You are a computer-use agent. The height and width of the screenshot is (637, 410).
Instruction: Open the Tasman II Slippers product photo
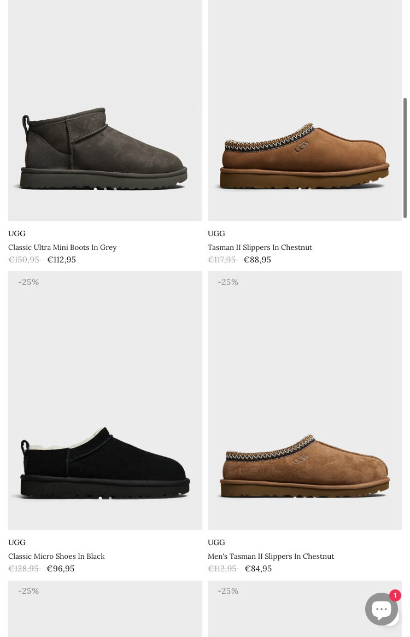(x=304, y=110)
